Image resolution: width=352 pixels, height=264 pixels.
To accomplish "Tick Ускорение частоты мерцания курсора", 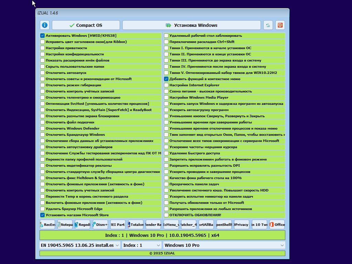I will pos(166,147).
